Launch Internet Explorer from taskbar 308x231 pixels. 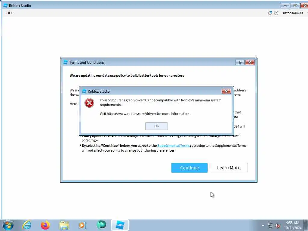click(27, 225)
